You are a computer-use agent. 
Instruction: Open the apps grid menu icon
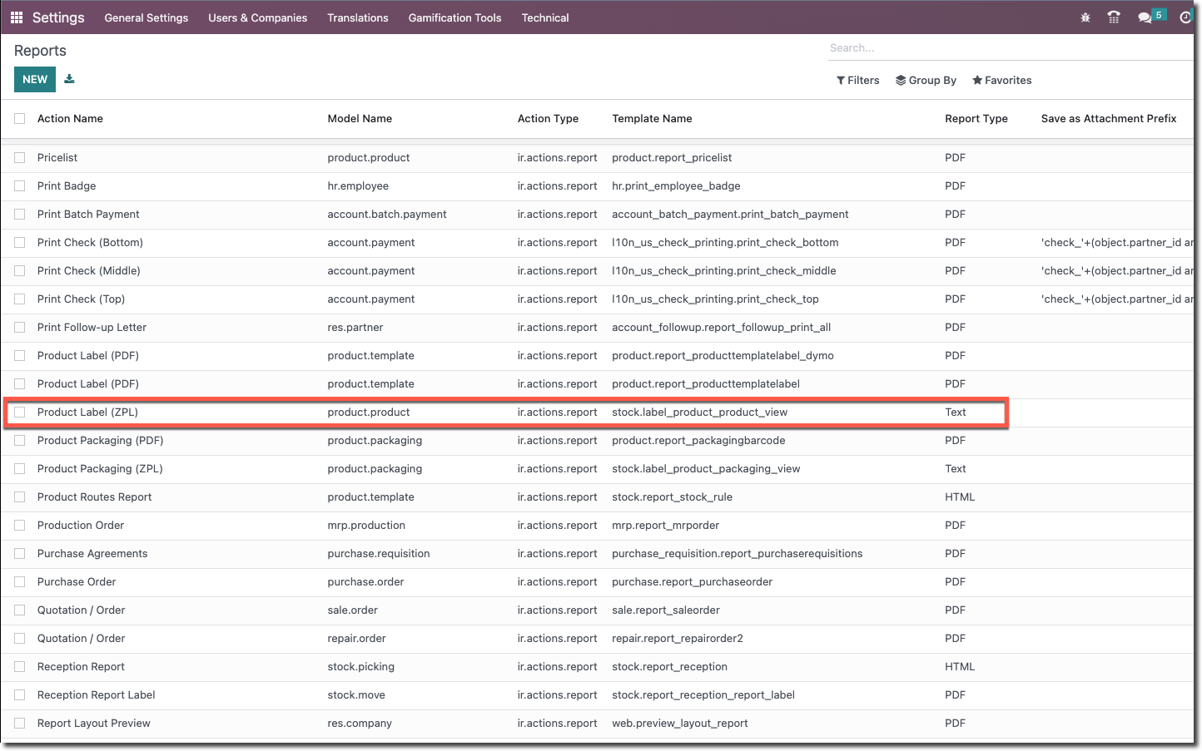(17, 17)
